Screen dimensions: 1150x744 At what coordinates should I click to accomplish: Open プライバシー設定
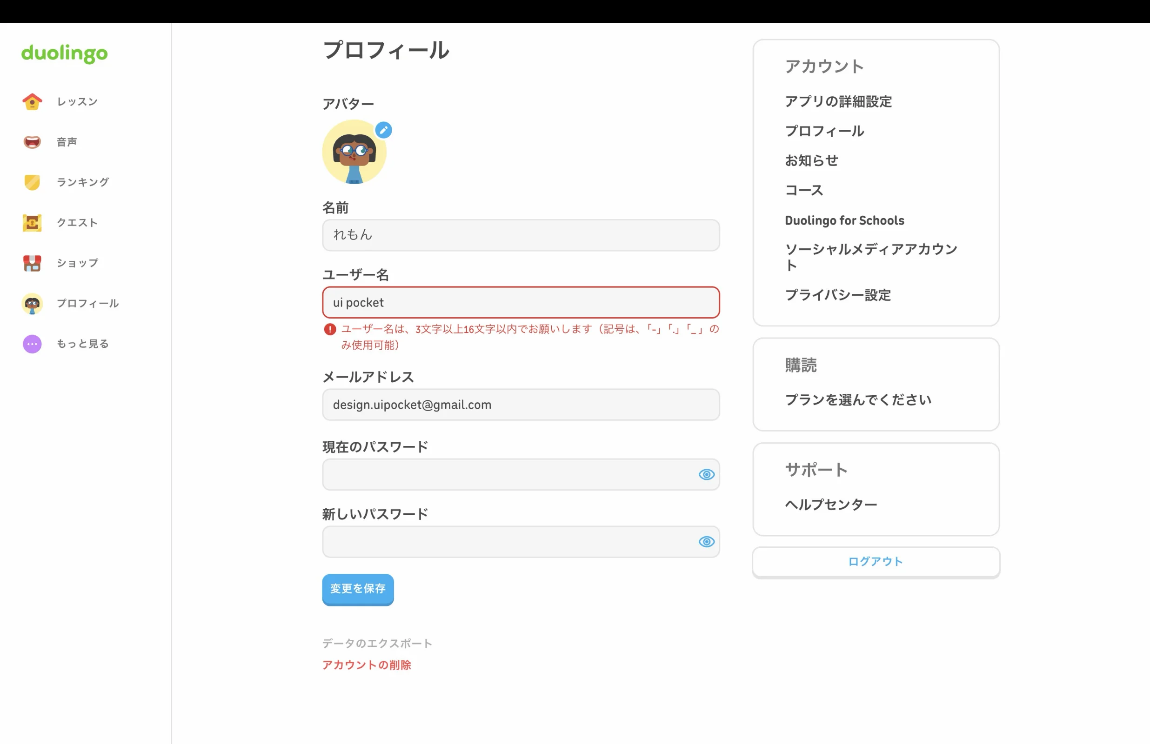pos(838,295)
